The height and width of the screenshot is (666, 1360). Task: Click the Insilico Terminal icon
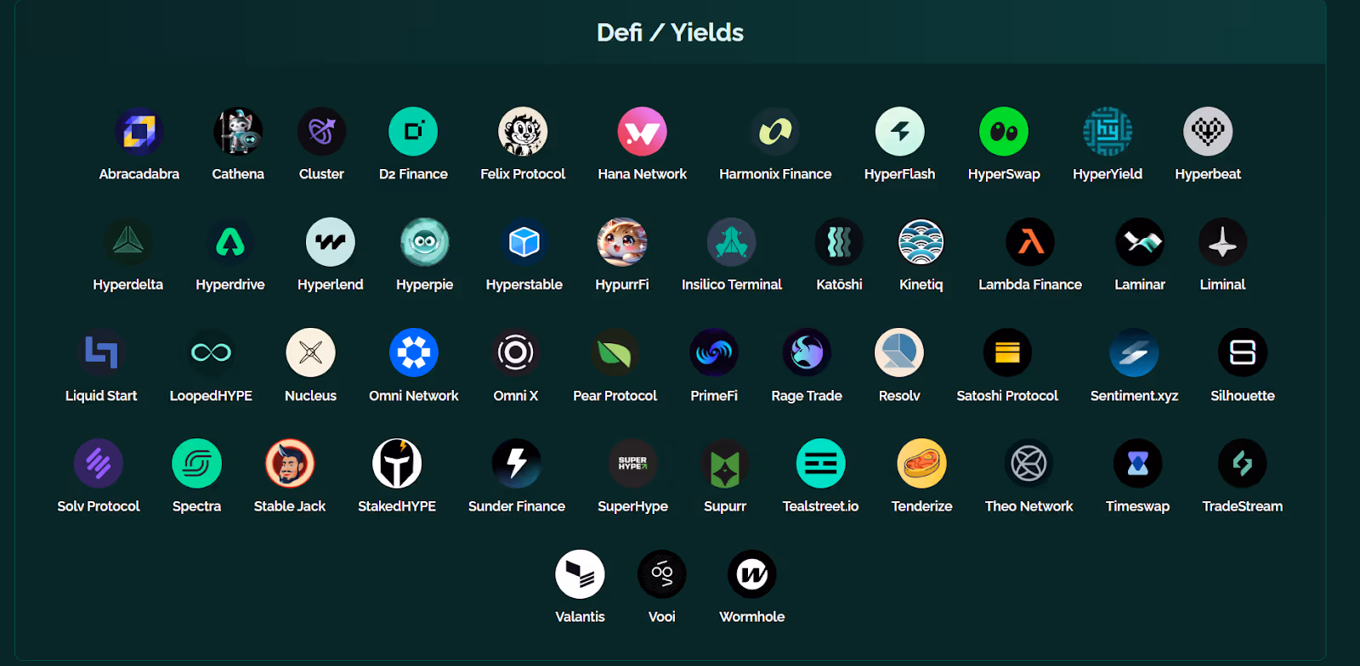tap(732, 242)
